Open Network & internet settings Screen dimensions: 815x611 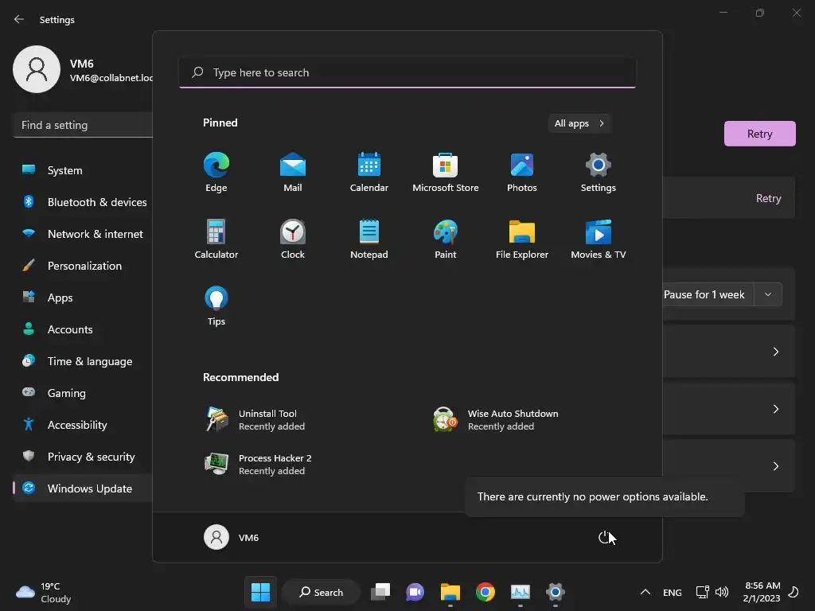(83, 234)
